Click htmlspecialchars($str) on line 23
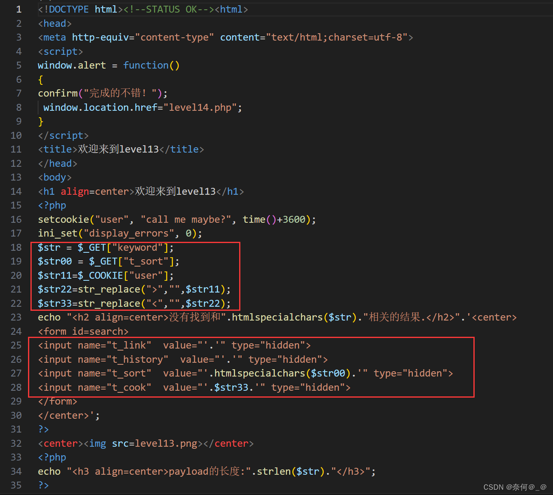This screenshot has width=553, height=495. 295,317
